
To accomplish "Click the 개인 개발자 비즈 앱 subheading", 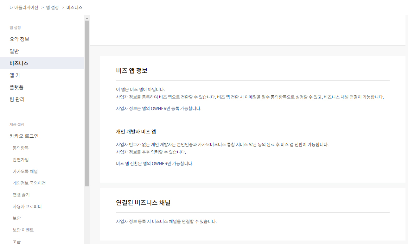I will 136,131.
